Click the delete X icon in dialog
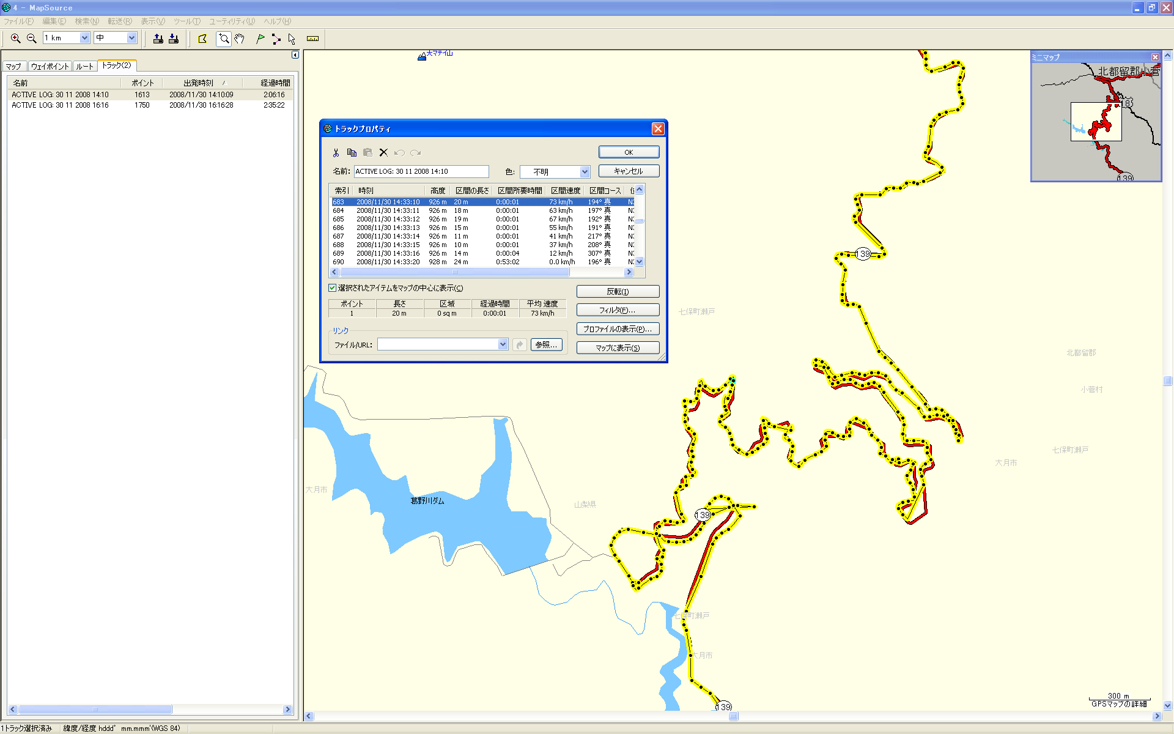 tap(383, 153)
